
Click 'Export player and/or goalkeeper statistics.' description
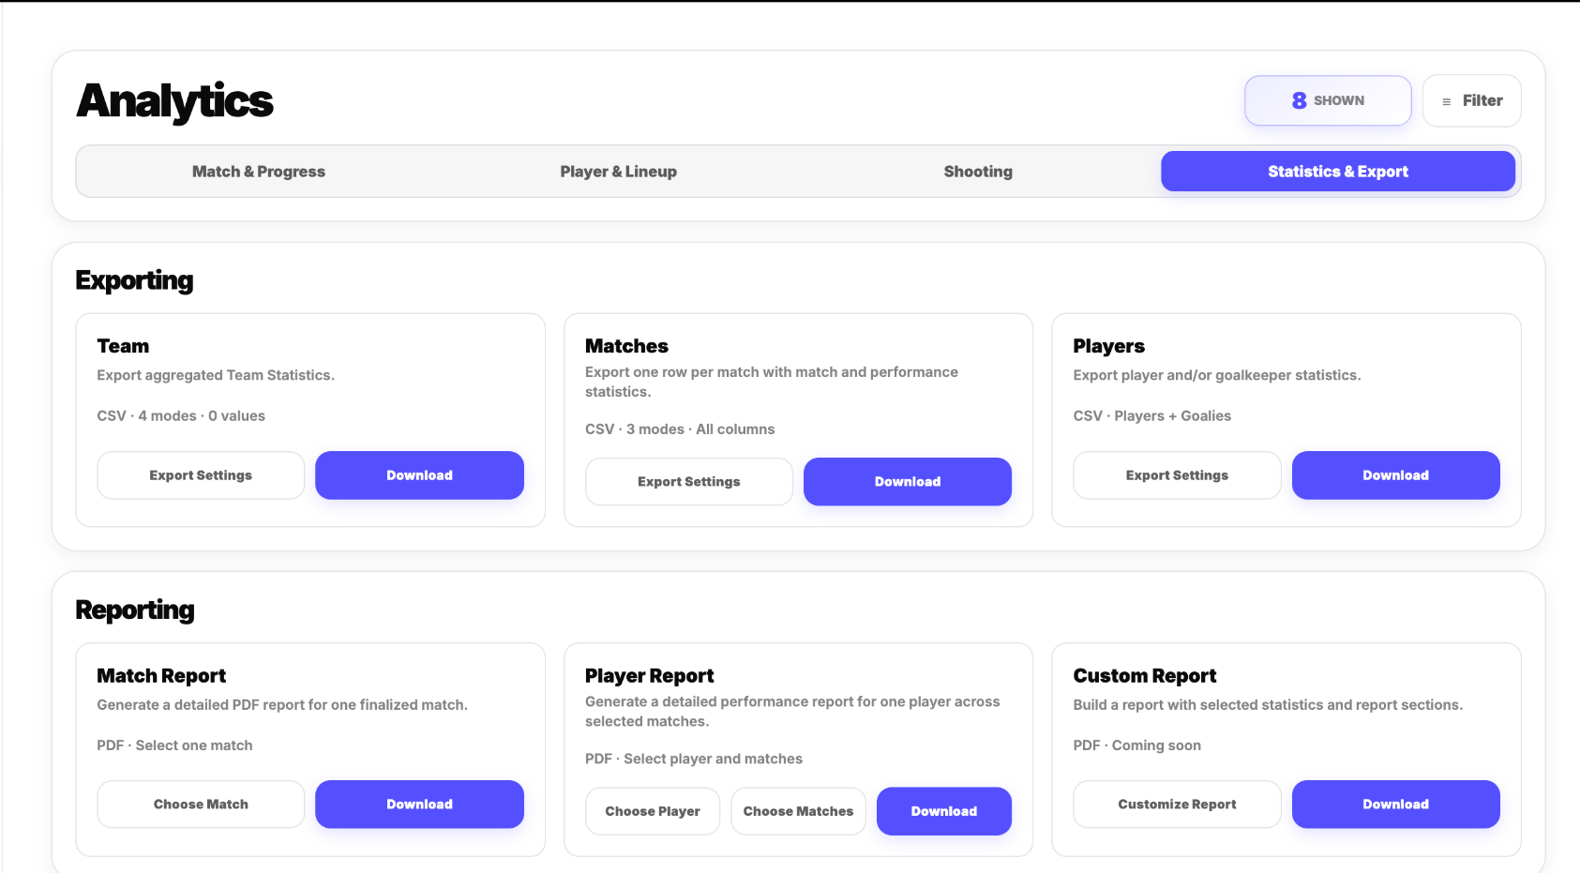coord(1216,375)
